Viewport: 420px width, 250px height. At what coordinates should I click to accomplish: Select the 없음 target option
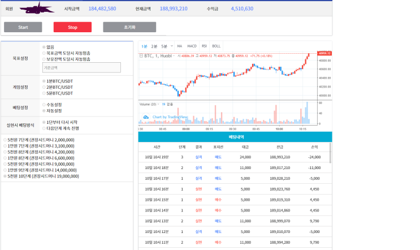tap(44, 47)
